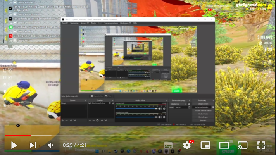Open Desktop Audio settings gear
This screenshot has height=155, width=276.
click(164, 109)
